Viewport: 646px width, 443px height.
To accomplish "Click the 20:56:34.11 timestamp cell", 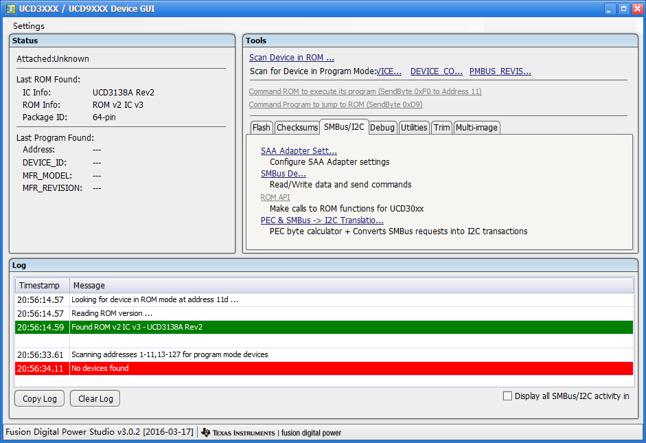I will (x=41, y=368).
